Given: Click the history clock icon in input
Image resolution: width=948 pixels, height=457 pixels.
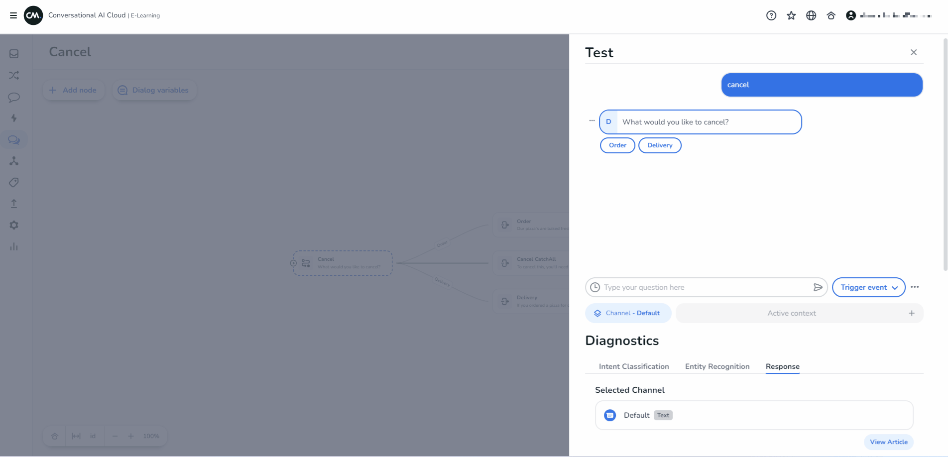Looking at the screenshot, I should pos(595,287).
